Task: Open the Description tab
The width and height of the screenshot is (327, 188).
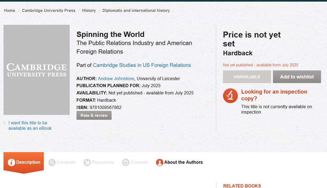Action: [24, 163]
